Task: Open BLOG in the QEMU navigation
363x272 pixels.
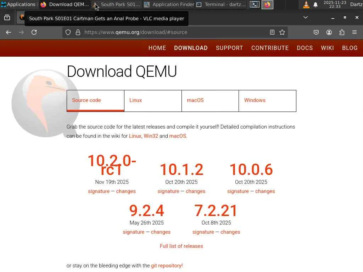Action: click(350, 48)
